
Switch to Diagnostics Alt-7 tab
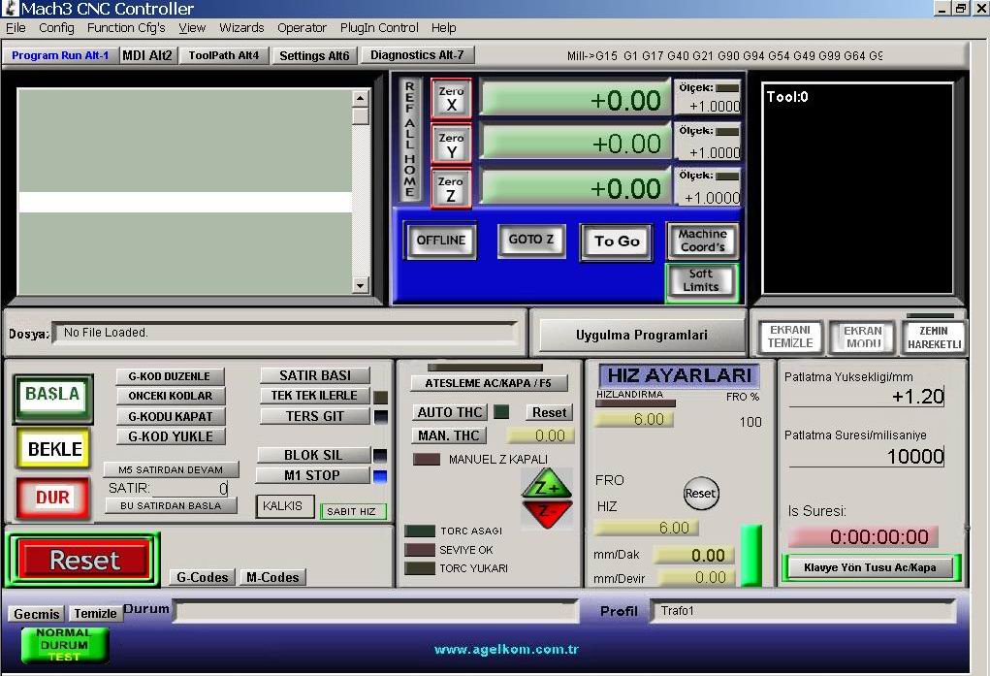(x=417, y=55)
